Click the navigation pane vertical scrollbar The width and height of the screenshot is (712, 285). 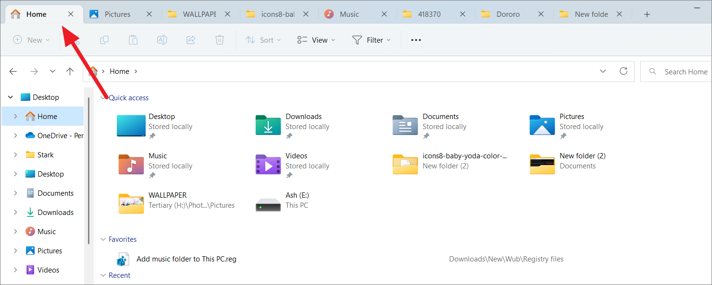88,170
